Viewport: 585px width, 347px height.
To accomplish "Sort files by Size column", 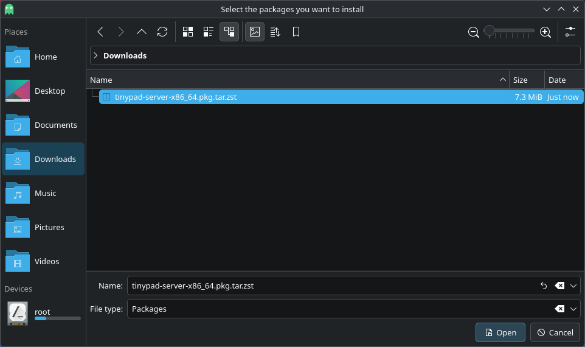I will 527,80.
